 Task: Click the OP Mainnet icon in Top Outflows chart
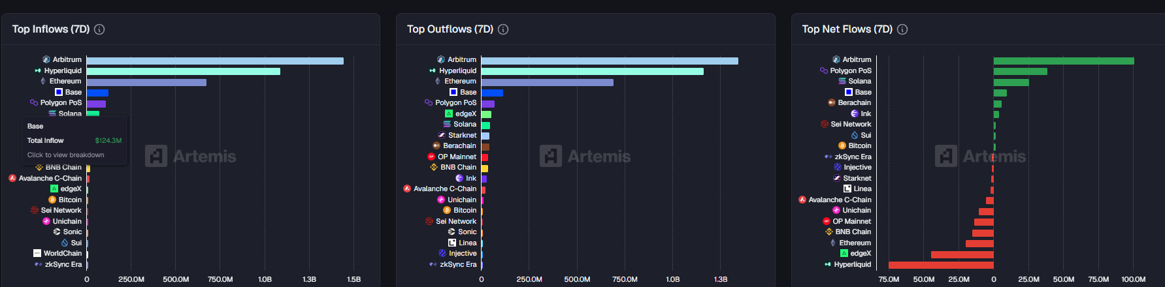point(431,157)
